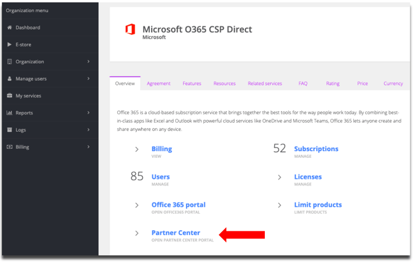Open the Partner Center portal link
Viewport: 414px width, 262px height.
tap(176, 233)
